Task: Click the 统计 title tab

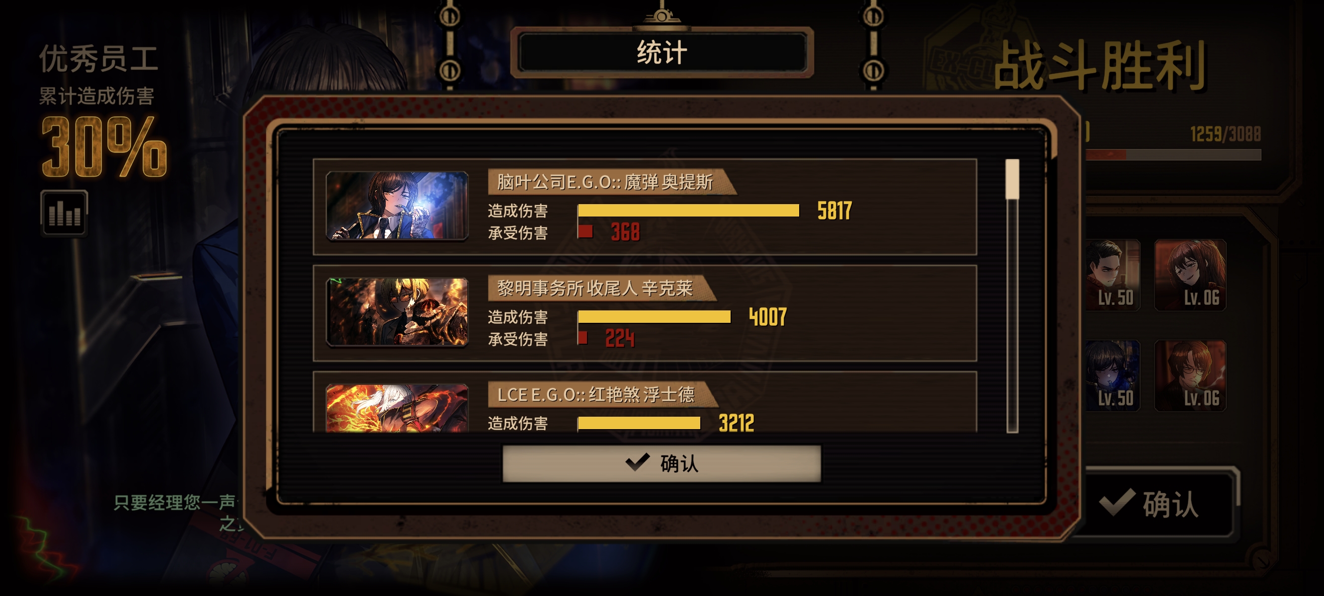Action: pyautogui.click(x=662, y=53)
